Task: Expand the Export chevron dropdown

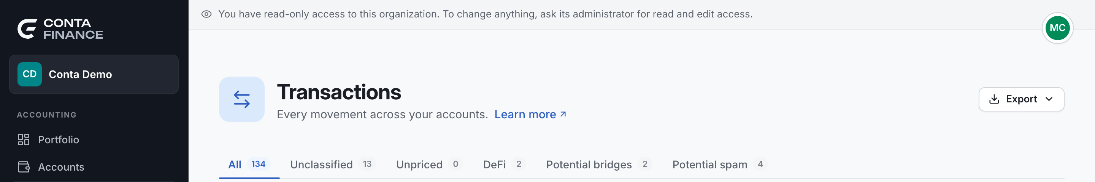Action: tap(1049, 99)
